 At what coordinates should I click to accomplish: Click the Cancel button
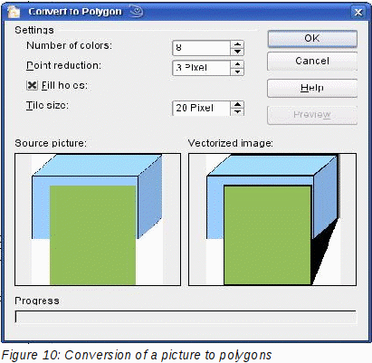click(x=312, y=62)
